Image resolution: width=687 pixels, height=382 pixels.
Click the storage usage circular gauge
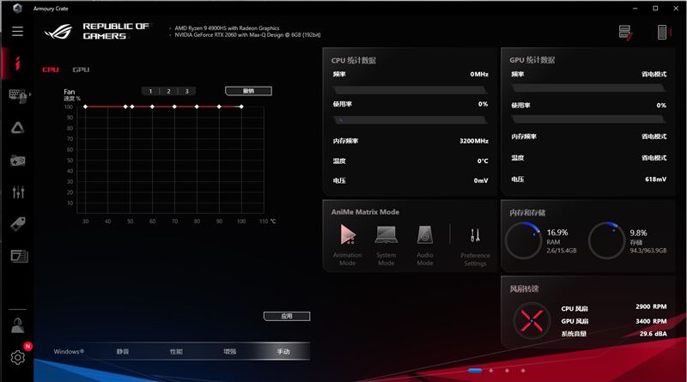click(606, 240)
